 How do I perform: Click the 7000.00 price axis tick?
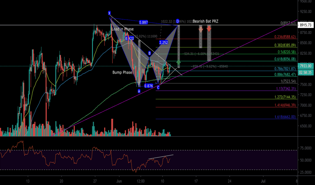point(306,105)
